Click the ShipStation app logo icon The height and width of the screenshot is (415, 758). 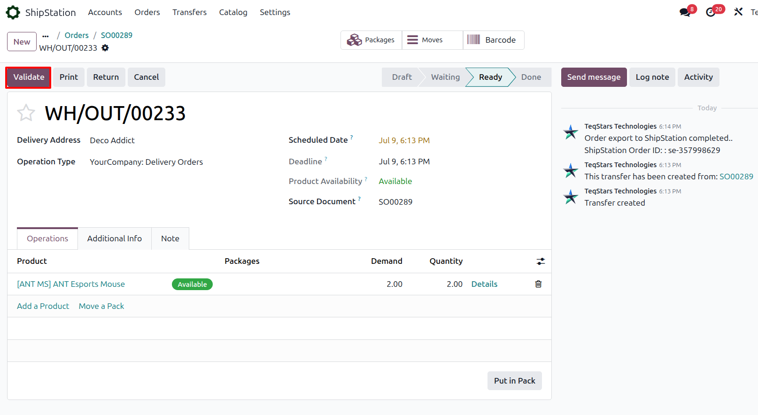tap(13, 12)
